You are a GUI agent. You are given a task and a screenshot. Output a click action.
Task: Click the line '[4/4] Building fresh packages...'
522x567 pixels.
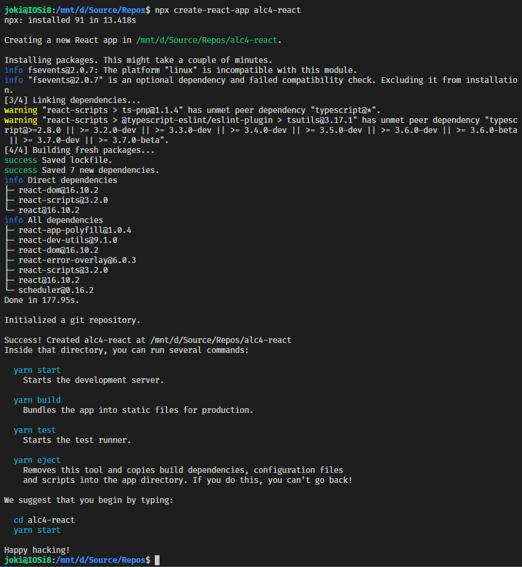[x=79, y=150]
